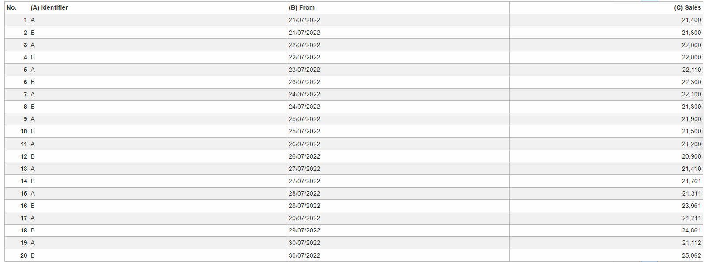704x262 pixels.
Task: Click the No. column header
Action: click(12, 7)
